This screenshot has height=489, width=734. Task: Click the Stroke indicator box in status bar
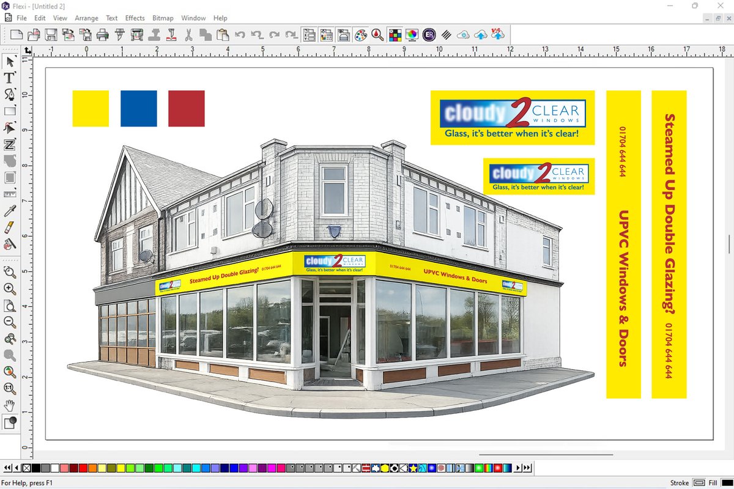pos(699,483)
